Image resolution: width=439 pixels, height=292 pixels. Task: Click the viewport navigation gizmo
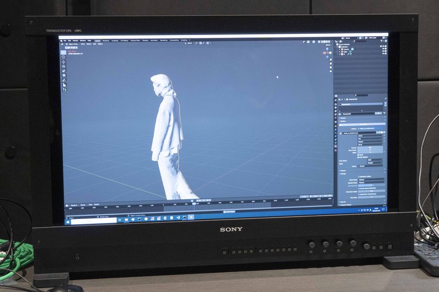(x=325, y=54)
